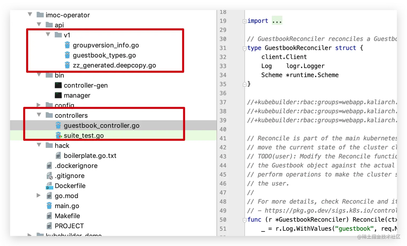Screen dimensions: 407x246
Task: Collapse the v1 folder arrow
Action: 48,34
